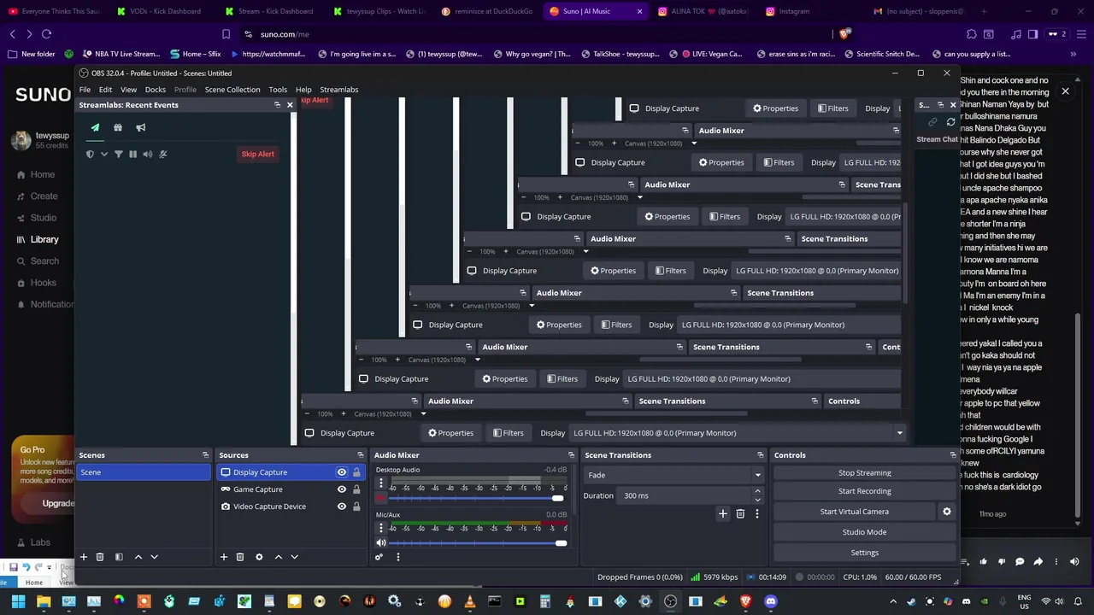Toggle Studio Mode in Controls
This screenshot has width=1094, height=615.
(864, 532)
